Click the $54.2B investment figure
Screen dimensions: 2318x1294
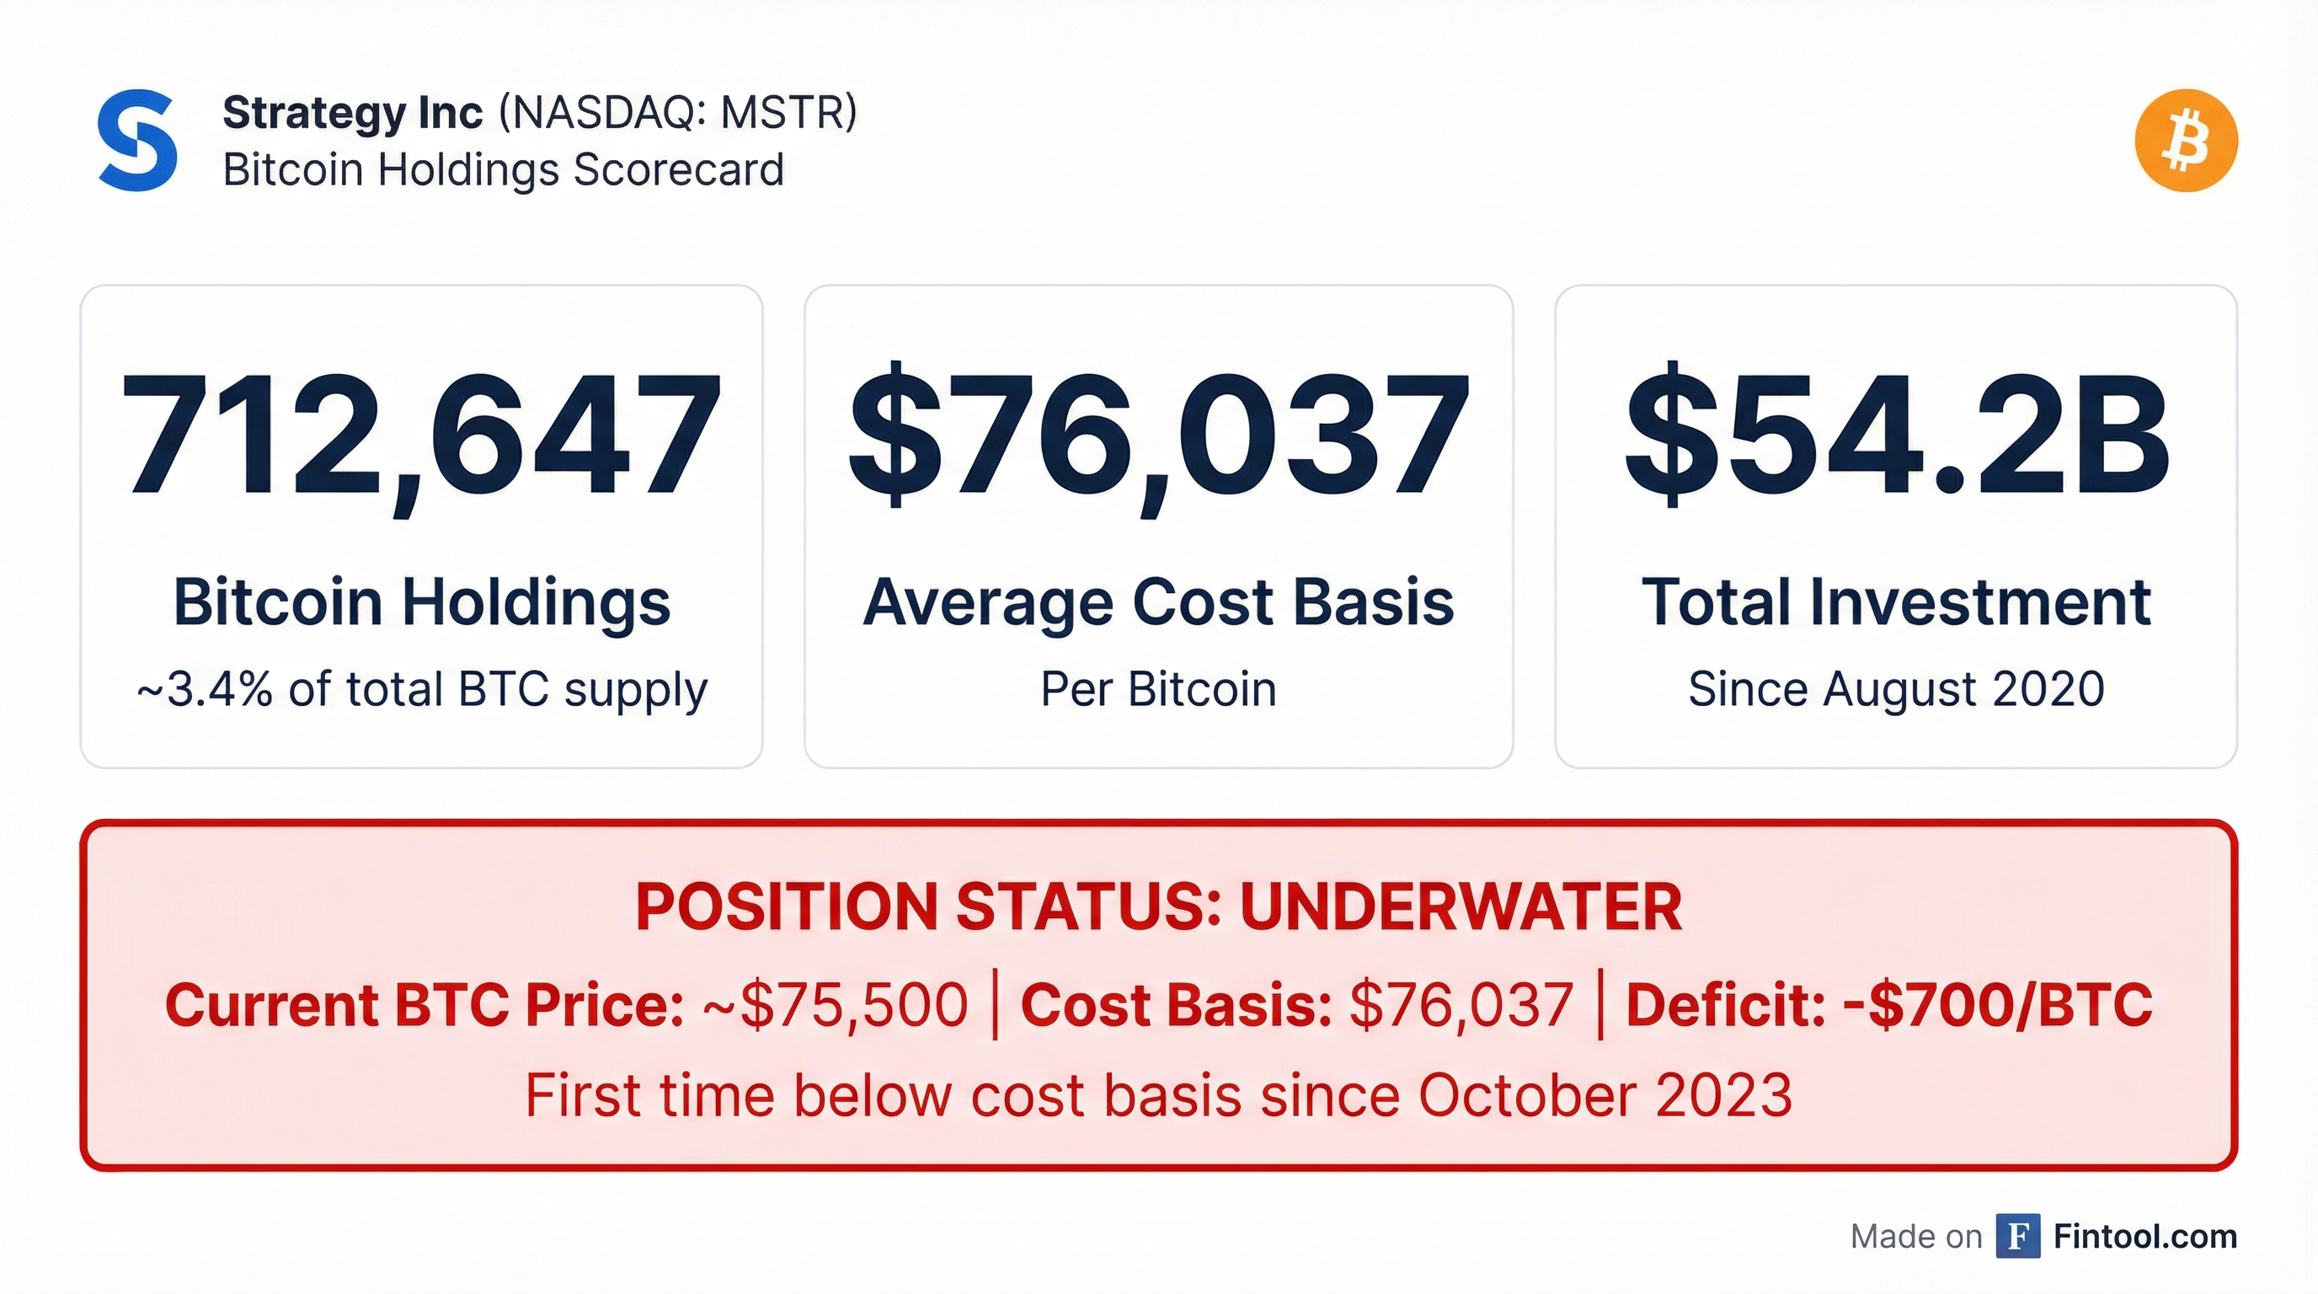tap(1896, 436)
